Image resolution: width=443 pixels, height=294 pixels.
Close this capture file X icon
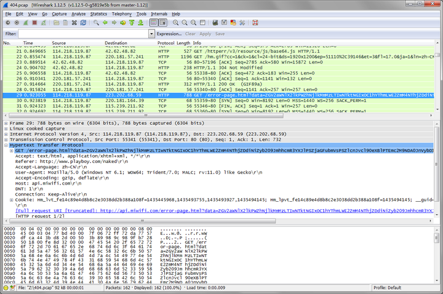point(74,23)
